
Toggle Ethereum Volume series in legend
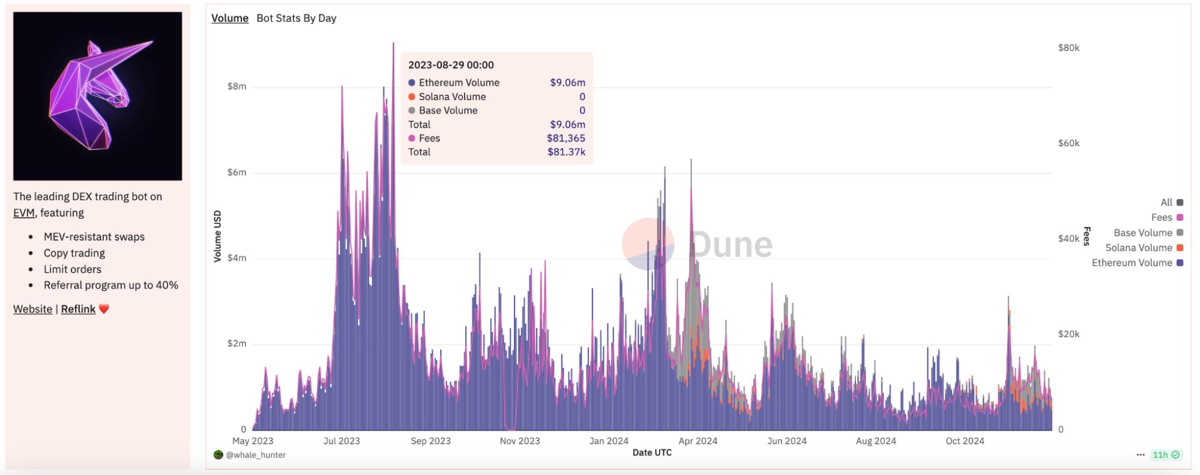pos(1132,263)
